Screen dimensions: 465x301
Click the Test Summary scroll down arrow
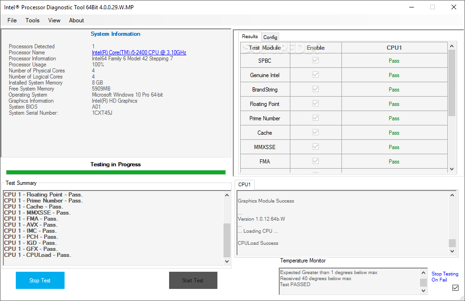227,261
